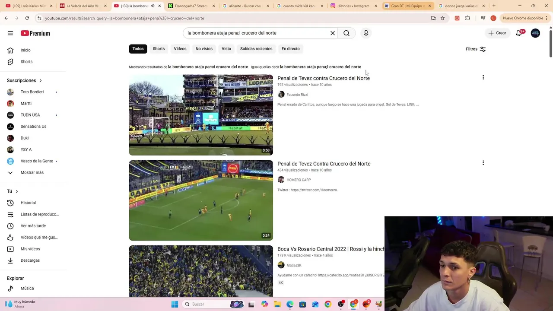553x311 pixels.
Task: Open the notifications bell
Action: tap(519, 33)
